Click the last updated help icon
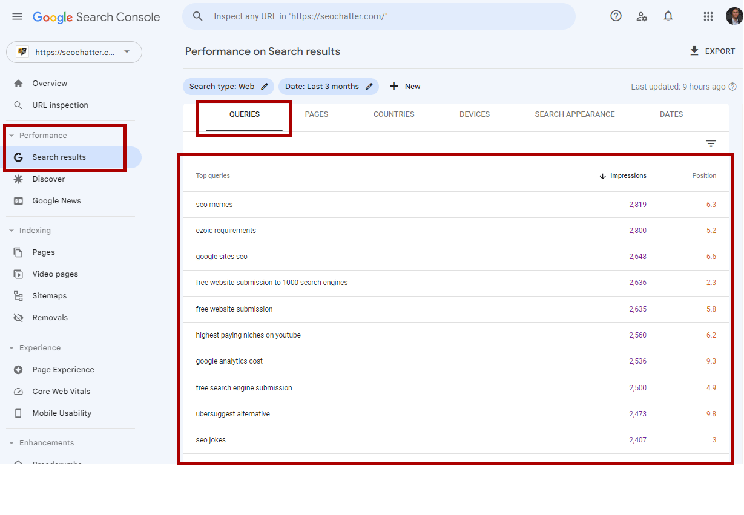744x515 pixels. click(x=732, y=87)
